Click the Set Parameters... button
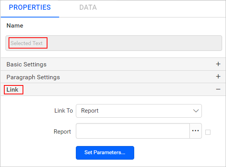 click(x=105, y=153)
